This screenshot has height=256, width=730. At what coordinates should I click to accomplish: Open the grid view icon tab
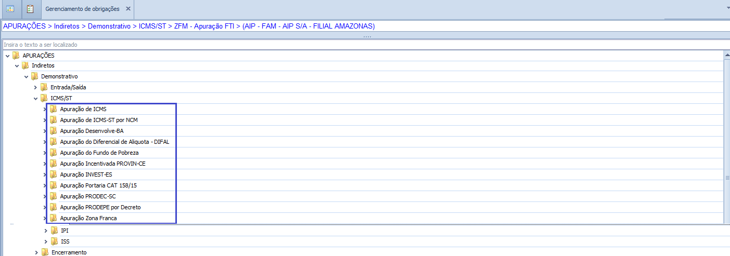pos(10,9)
